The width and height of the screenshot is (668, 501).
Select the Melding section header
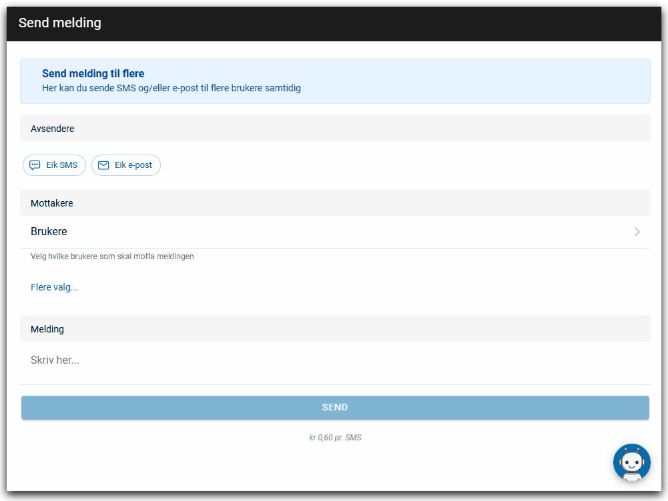click(x=47, y=329)
